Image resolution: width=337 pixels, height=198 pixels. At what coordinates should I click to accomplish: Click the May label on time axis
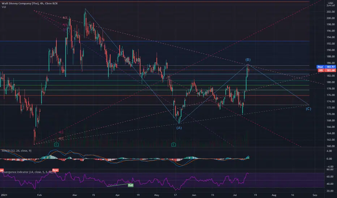(x=157, y=195)
